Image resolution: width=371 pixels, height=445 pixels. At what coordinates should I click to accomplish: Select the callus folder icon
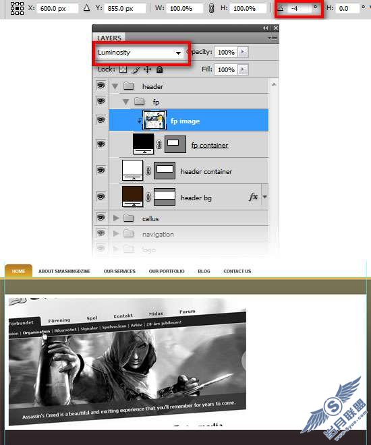tap(128, 218)
